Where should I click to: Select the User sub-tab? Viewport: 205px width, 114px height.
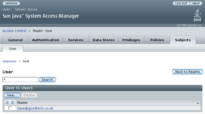click(x=13, y=49)
